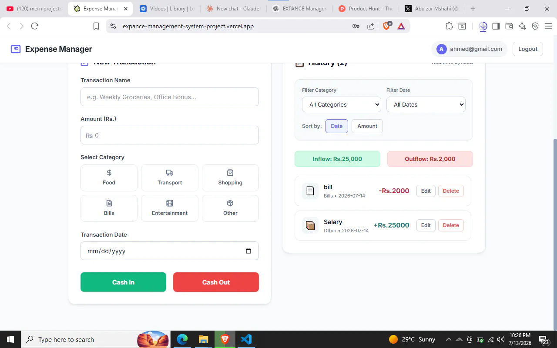Switch to the New chat - Claude tab

[233, 9]
